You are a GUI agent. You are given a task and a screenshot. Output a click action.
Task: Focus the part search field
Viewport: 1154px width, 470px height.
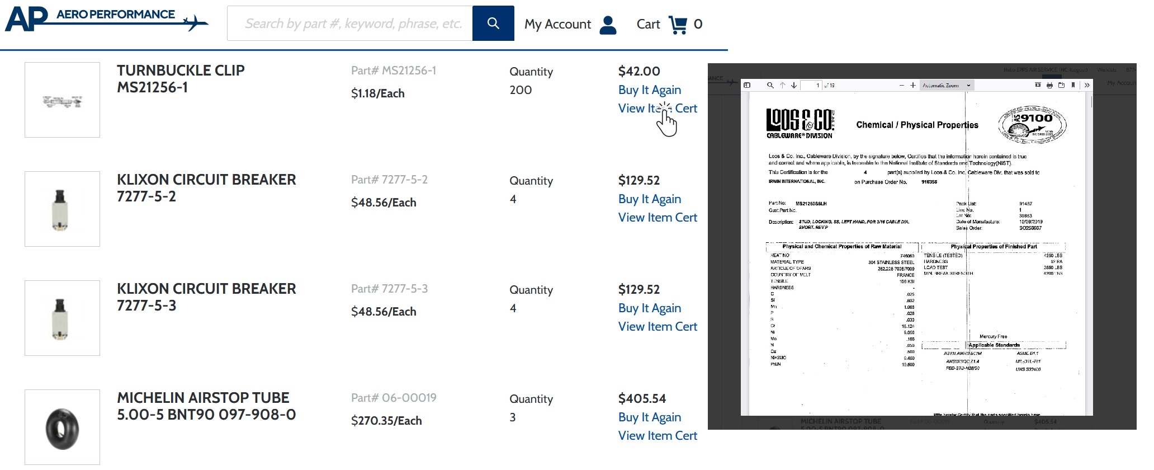pyautogui.click(x=350, y=23)
